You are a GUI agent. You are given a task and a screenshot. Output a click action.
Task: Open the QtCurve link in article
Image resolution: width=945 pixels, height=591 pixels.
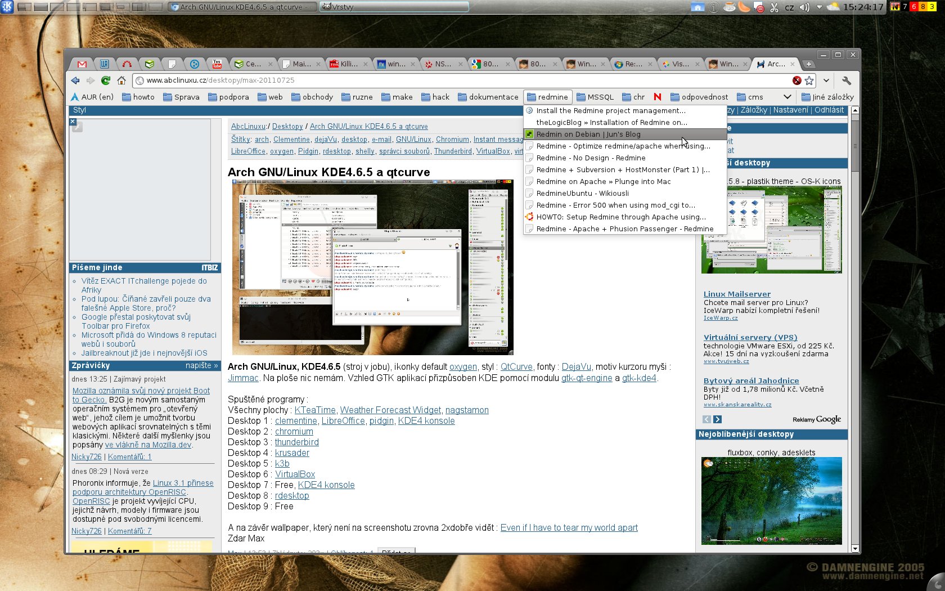point(516,367)
